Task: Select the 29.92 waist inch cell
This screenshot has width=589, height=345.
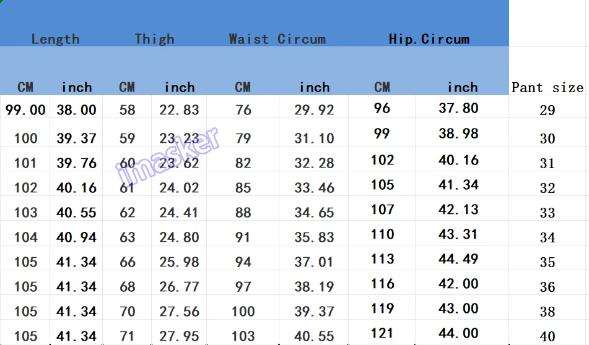Action: click(x=314, y=110)
